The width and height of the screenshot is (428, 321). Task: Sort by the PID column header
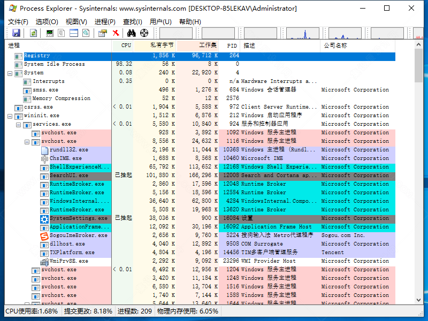pyautogui.click(x=230, y=45)
